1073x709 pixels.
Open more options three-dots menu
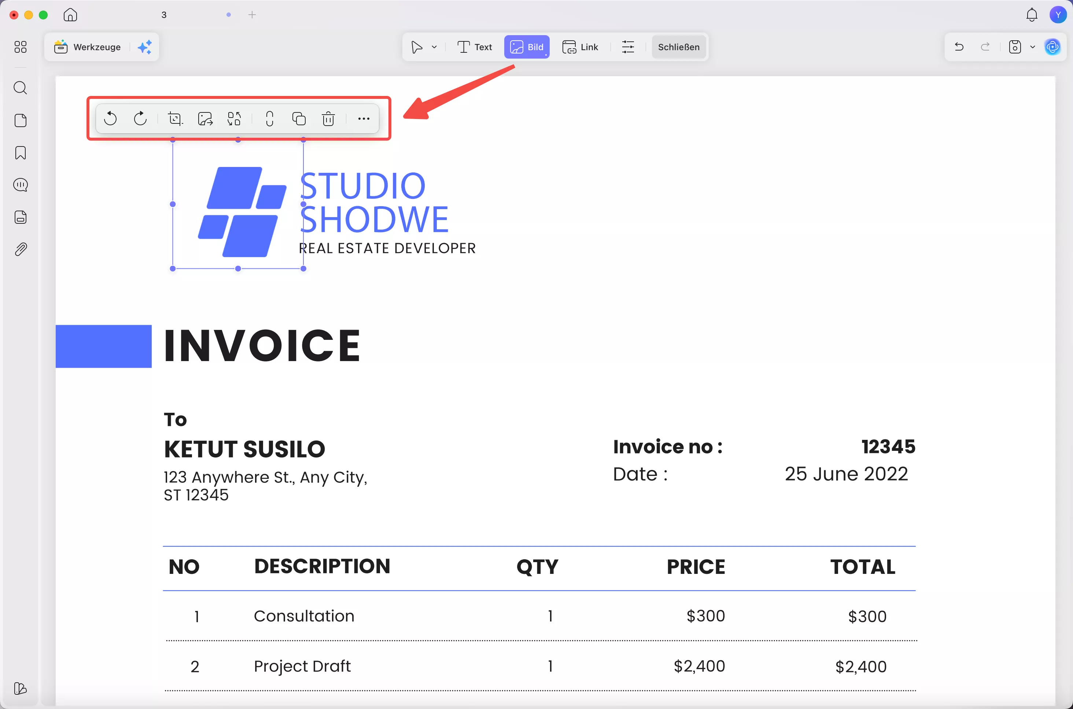[363, 118]
